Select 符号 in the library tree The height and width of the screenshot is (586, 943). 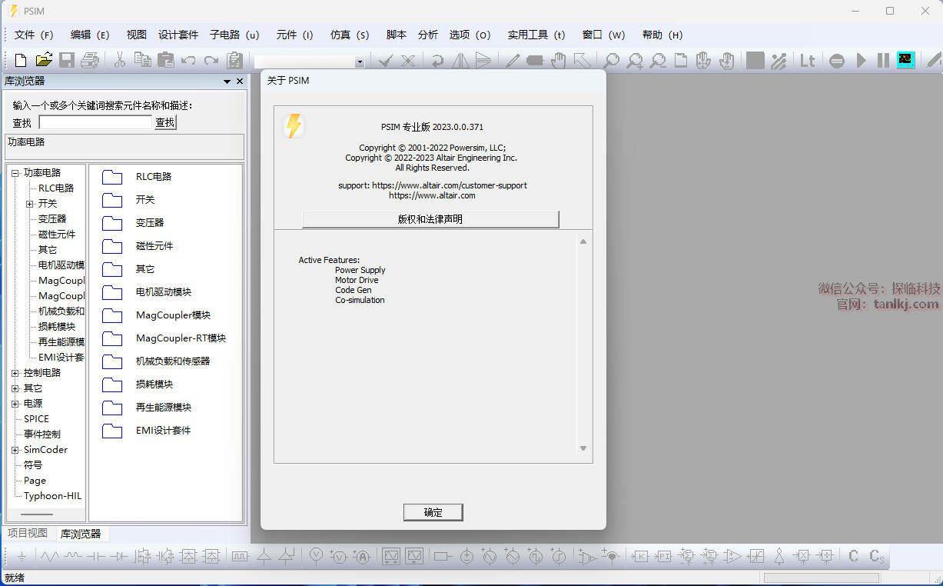33,465
